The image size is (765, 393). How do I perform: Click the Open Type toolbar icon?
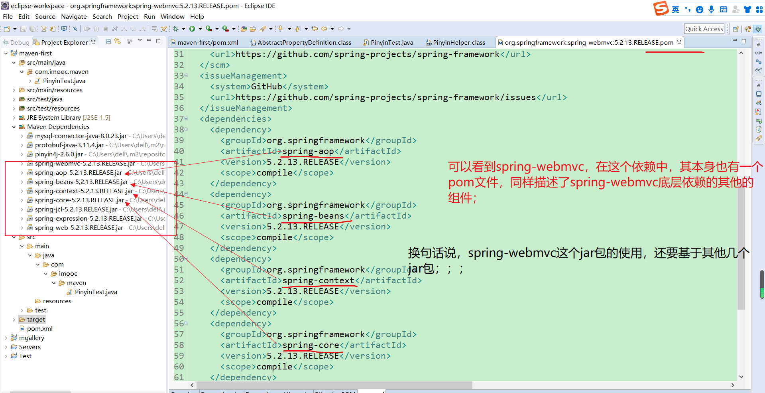pyautogui.click(x=244, y=29)
